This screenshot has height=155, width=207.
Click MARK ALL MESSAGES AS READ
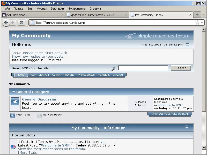click(170, 114)
